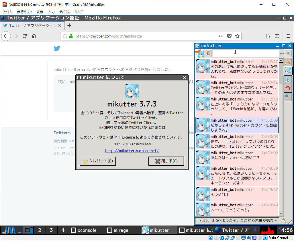The image size is (294, 241).
Task: Click the round cancel icon beside compose box
Action: coord(208,53)
